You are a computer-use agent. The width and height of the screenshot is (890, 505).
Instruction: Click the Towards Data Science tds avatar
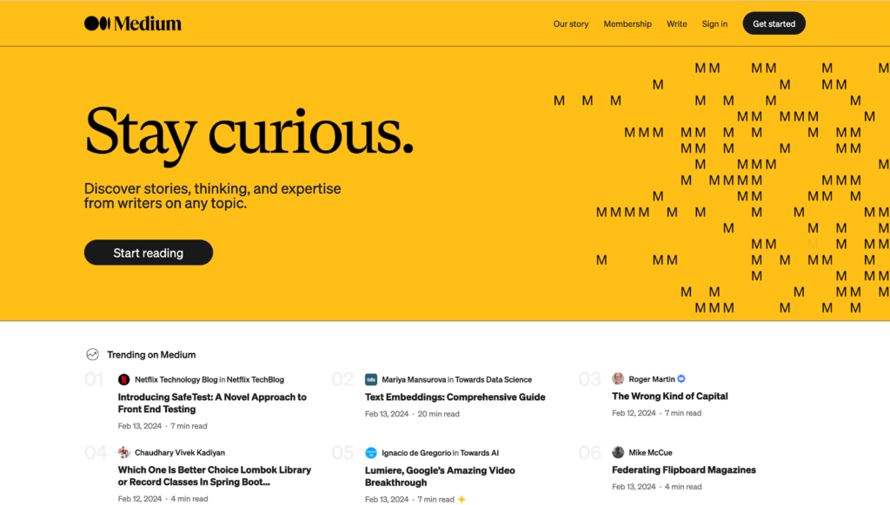[370, 380]
